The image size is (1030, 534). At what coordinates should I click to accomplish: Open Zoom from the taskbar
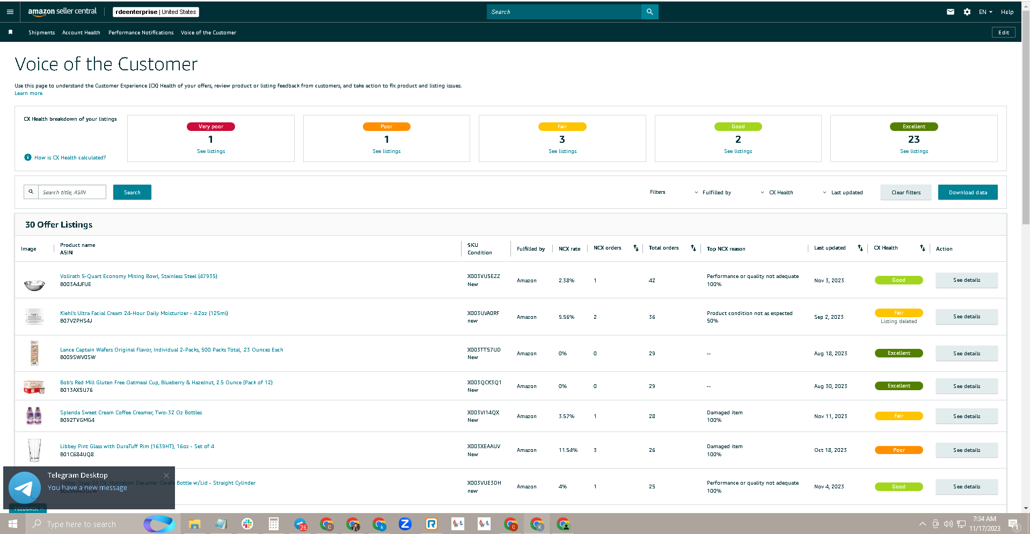[x=405, y=524]
